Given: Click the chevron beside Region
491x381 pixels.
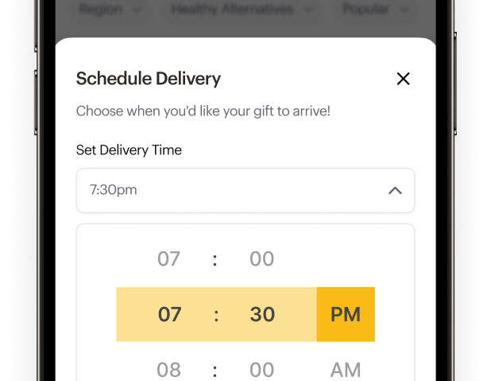Looking at the screenshot, I should [x=137, y=10].
